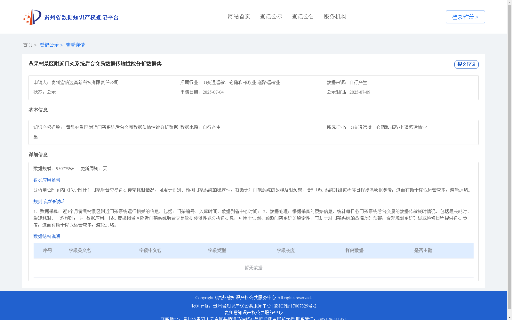This screenshot has height=320, width=512.
Task: Click the scrollbar down arrow
Action: pyautogui.click(x=509, y=317)
